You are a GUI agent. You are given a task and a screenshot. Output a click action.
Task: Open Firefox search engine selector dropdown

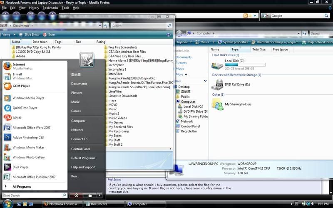coord(266,15)
